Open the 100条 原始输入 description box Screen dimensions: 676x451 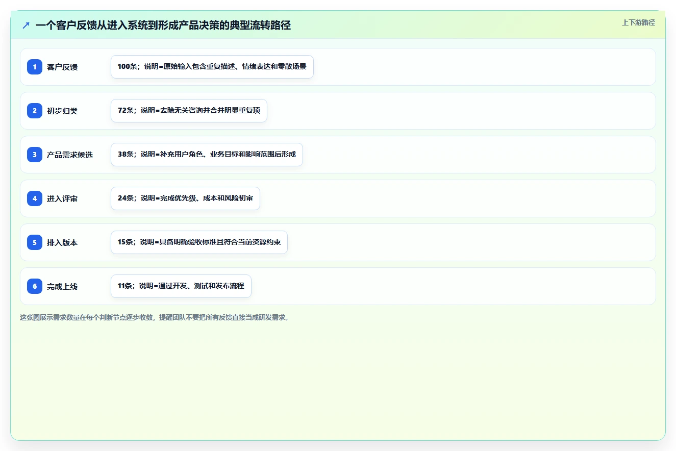pos(212,67)
